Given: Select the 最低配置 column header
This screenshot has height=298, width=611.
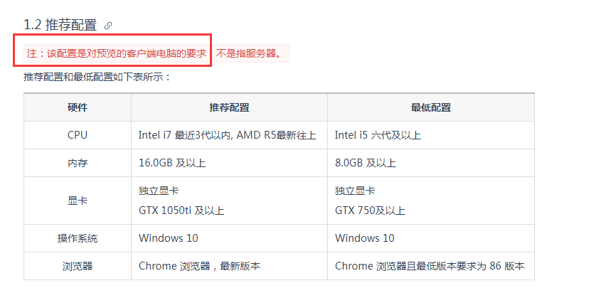Looking at the screenshot, I should (x=431, y=107).
